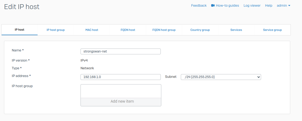Switch to the Services tab
Viewport: 302px width, 121px height.
[x=236, y=30]
